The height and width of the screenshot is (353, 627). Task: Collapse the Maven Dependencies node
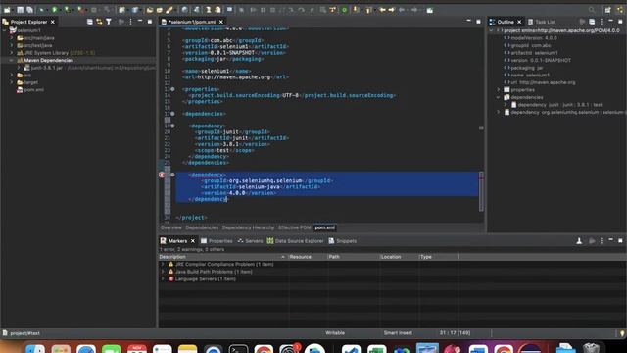pyautogui.click(x=12, y=60)
